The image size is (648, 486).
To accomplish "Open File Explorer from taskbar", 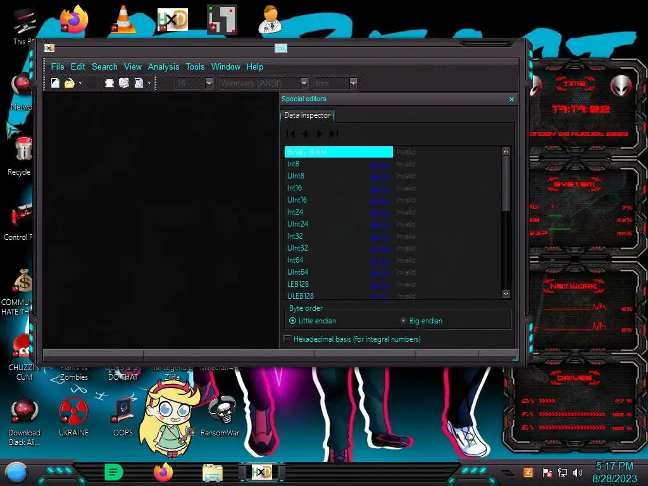I will (213, 472).
